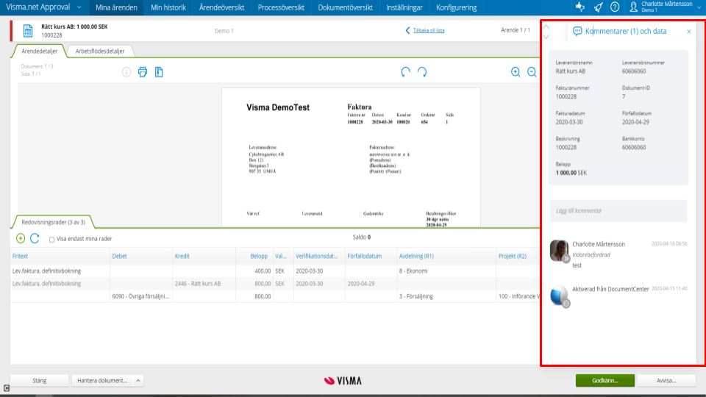
Task: Add a new accounting row
Action: [21, 238]
